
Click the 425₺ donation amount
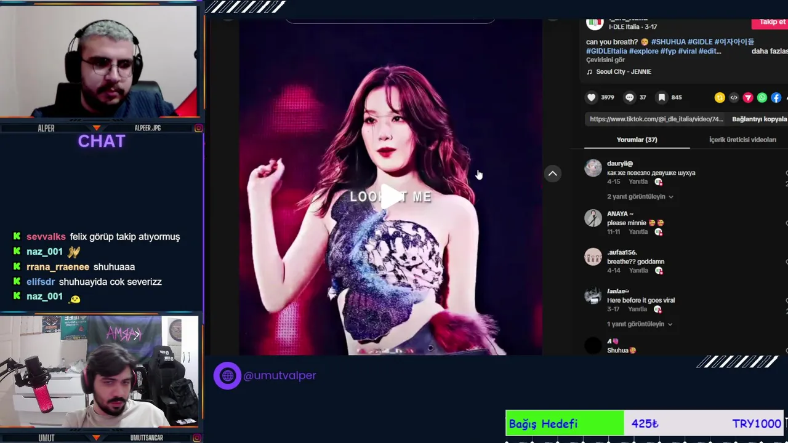pos(645,423)
